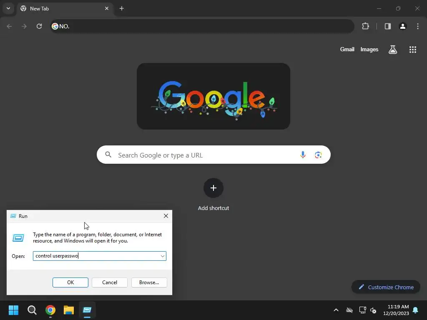
Task: Open Gmail link
Action: click(x=347, y=49)
